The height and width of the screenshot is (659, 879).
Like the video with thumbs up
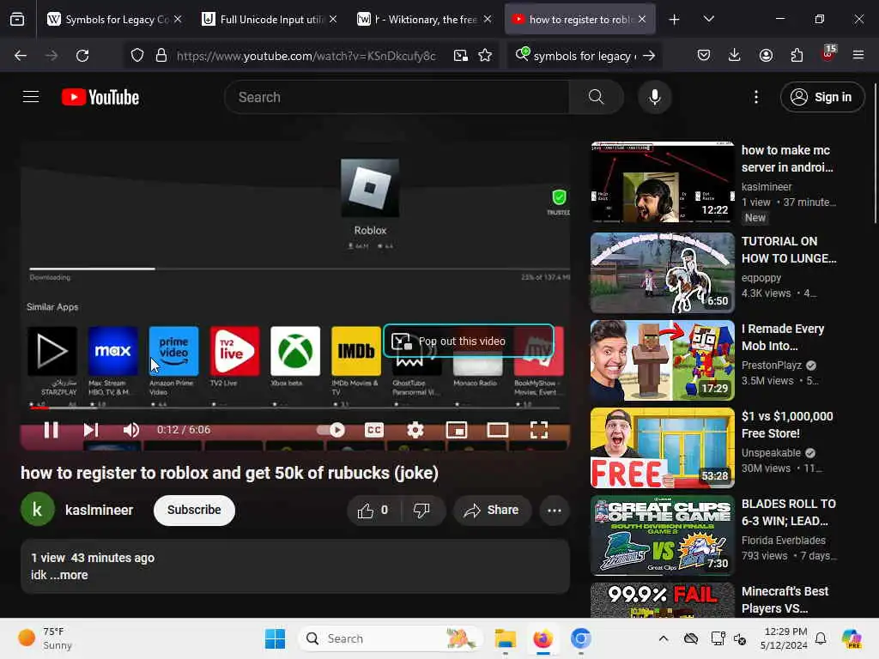pyautogui.click(x=373, y=510)
